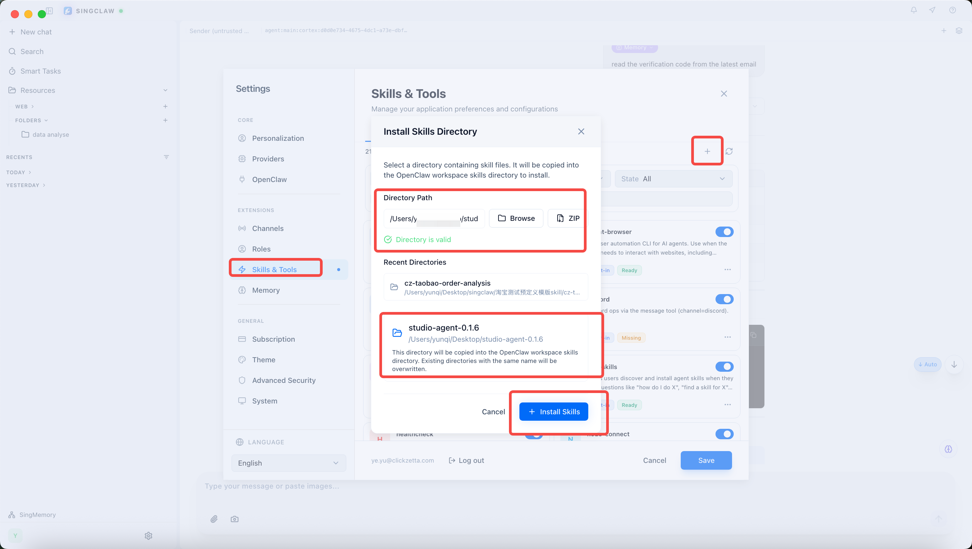This screenshot has width=972, height=549.
Task: Toggle off the discord skill switch
Action: tap(724, 299)
